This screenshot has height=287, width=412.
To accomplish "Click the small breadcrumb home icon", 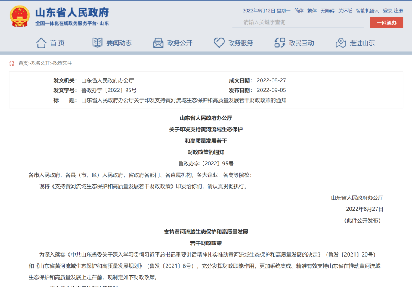I will 12,63.
